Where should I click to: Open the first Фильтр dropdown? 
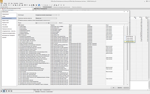point(41,23)
